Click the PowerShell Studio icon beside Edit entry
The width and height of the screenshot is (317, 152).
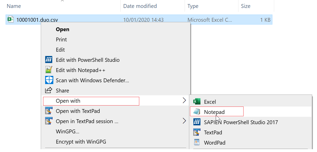(49, 60)
